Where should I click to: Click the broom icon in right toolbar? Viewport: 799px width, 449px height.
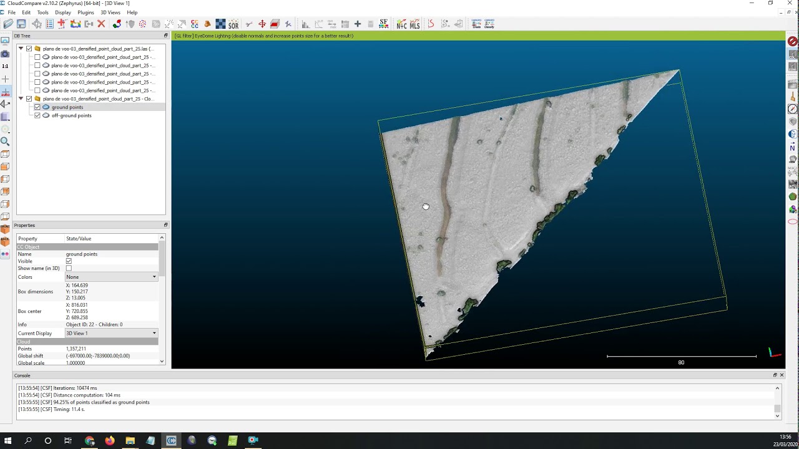click(x=793, y=97)
